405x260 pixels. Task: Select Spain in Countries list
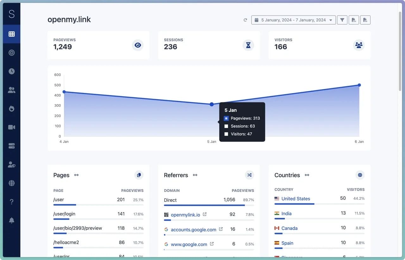pyautogui.click(x=287, y=243)
